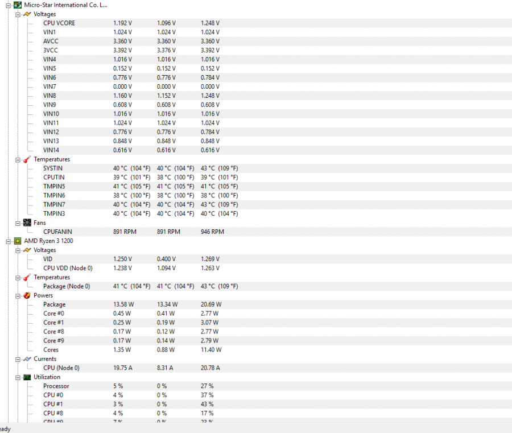Viewport: 512px width, 433px height.
Task: Select the CPU (Node 0) current row
Action: tap(277, 368)
